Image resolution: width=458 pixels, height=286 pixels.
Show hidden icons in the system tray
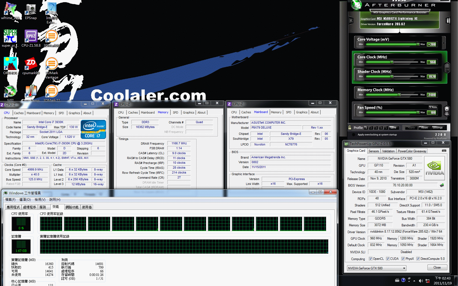pyautogui.click(x=414, y=281)
